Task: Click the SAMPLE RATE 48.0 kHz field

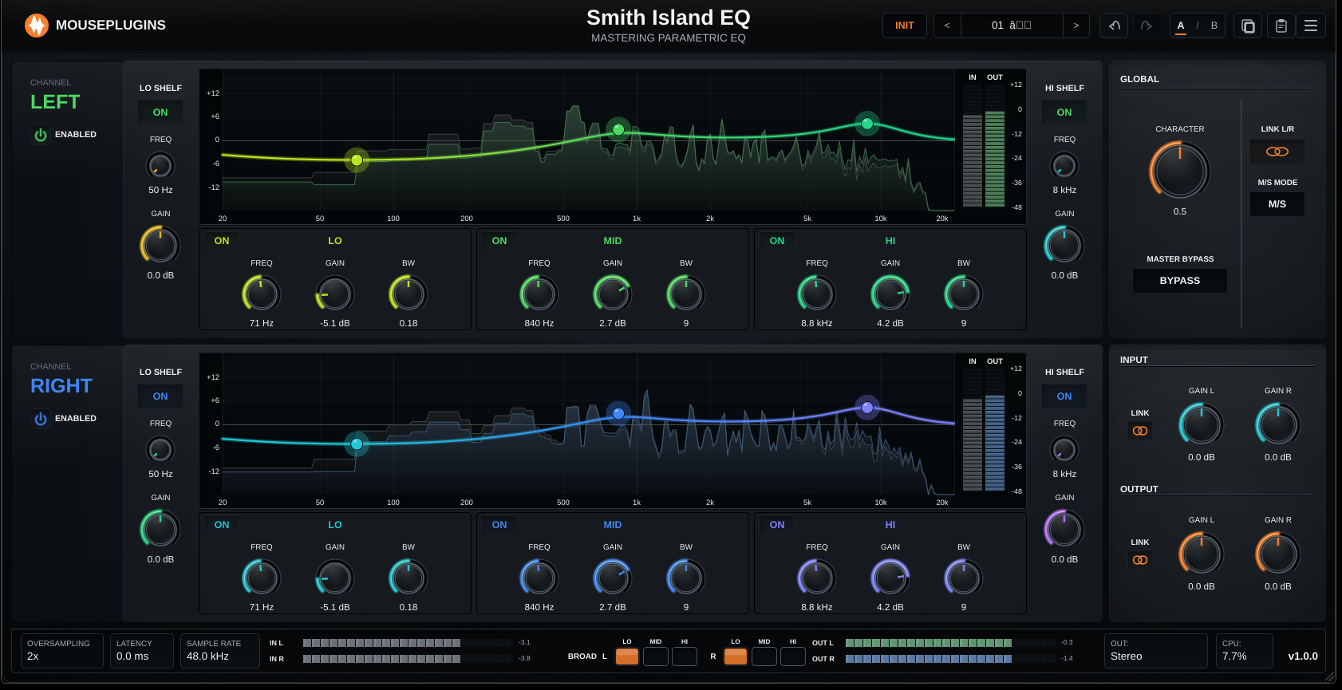Action: [219, 650]
